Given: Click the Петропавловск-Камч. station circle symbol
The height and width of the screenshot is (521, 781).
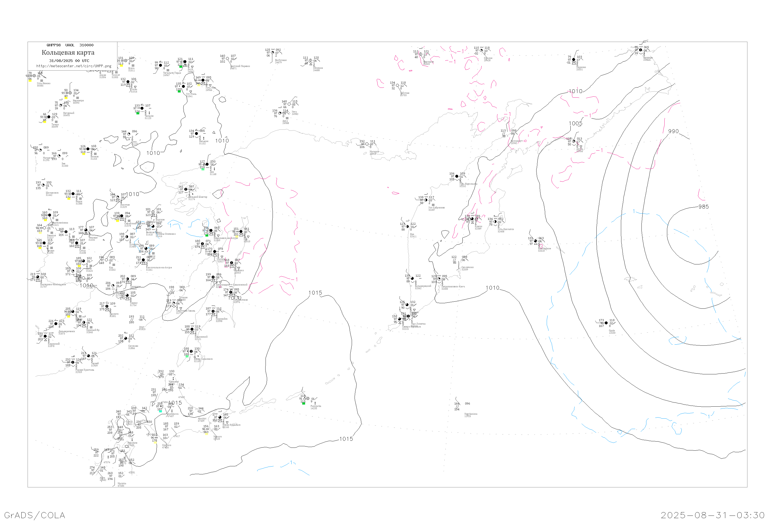Looking at the screenshot, I should coord(439,279).
